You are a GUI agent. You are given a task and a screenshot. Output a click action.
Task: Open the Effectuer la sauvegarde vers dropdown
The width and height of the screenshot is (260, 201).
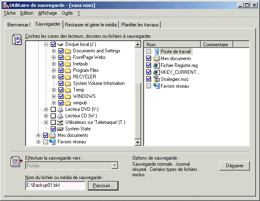(x=115, y=165)
